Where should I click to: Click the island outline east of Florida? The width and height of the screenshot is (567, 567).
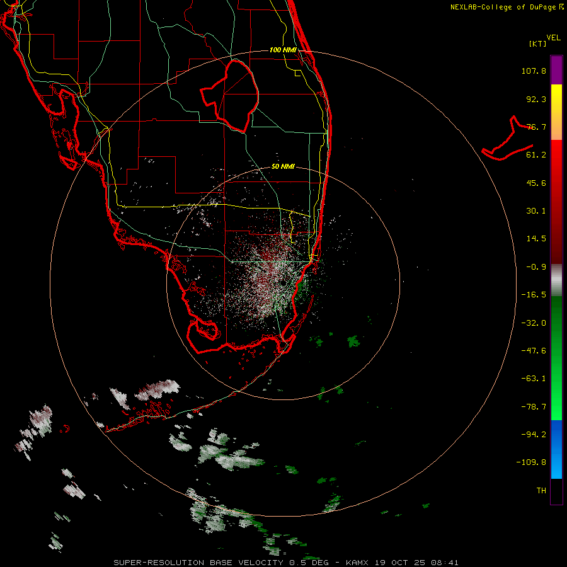tap(507, 139)
